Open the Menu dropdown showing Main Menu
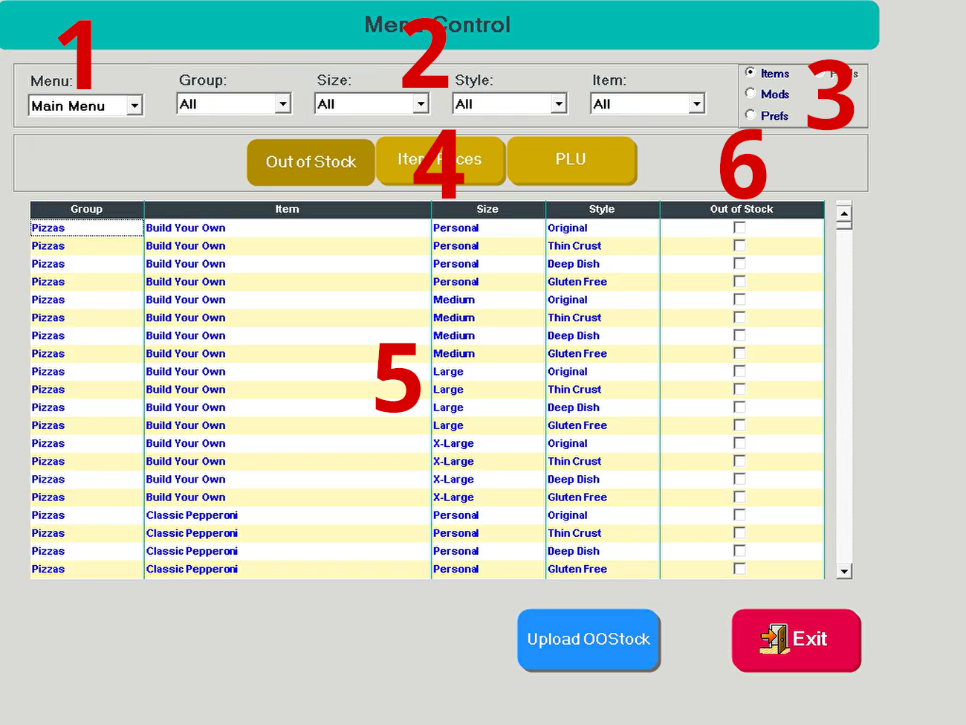Image resolution: width=966 pixels, height=725 pixels. [85, 106]
